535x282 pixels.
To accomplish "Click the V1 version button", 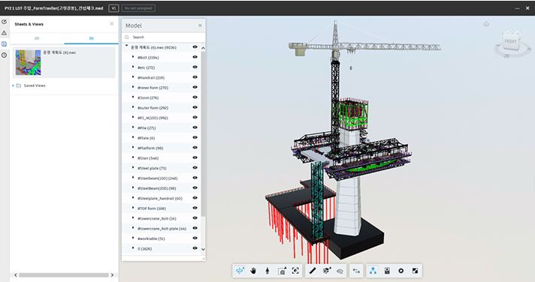I will tap(113, 8).
